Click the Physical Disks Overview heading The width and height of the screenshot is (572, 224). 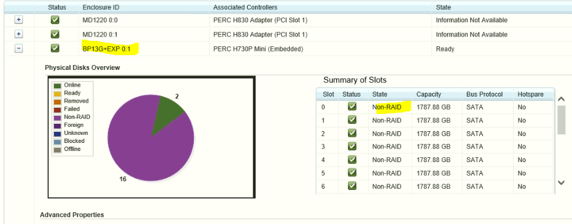(x=82, y=67)
